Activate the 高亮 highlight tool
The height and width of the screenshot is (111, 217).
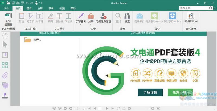click(51, 18)
